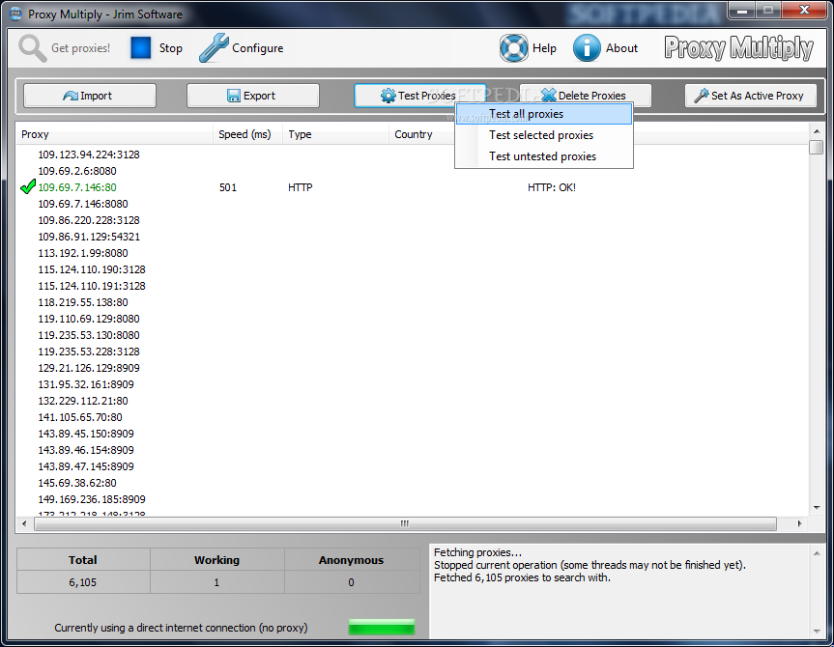Screen dimensions: 834x647
Task: Choose Test selected proxies menu item
Action: (x=543, y=135)
